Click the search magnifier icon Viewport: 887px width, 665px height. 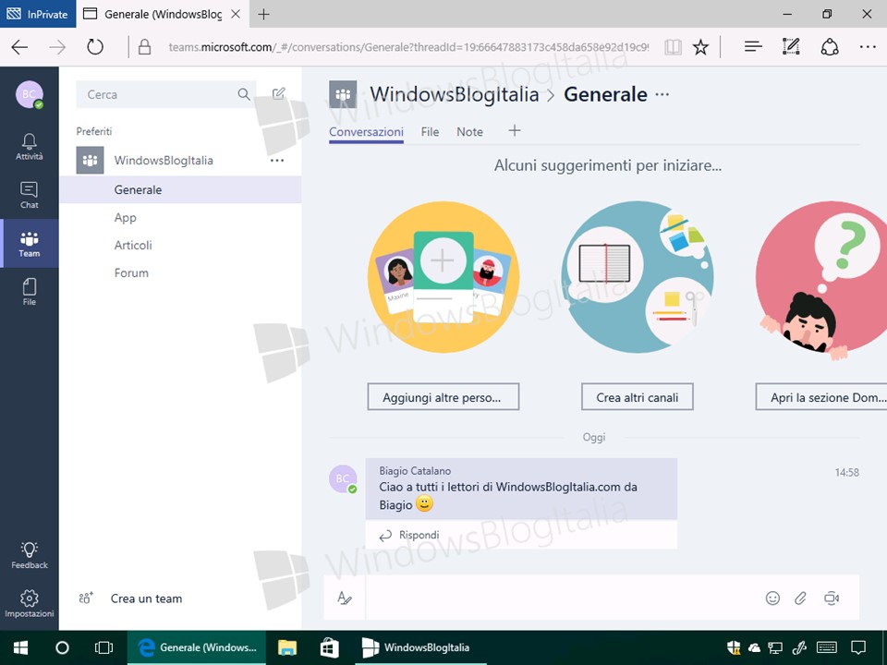(x=244, y=94)
